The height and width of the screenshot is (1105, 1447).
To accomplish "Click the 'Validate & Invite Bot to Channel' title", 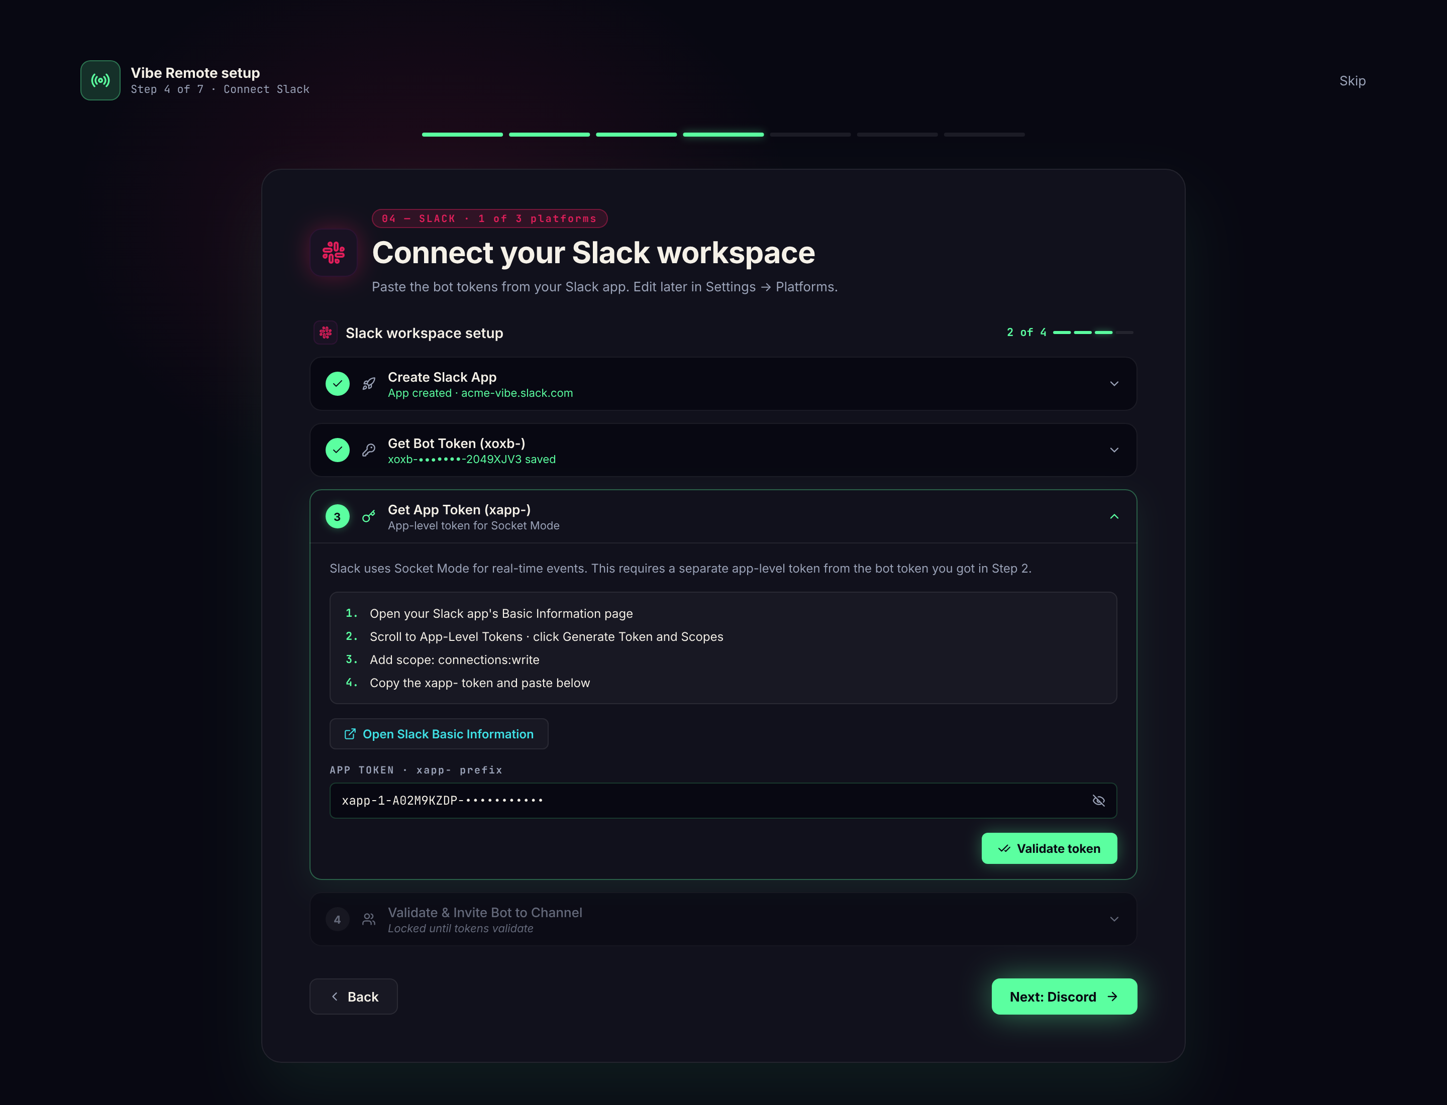I will (x=485, y=913).
